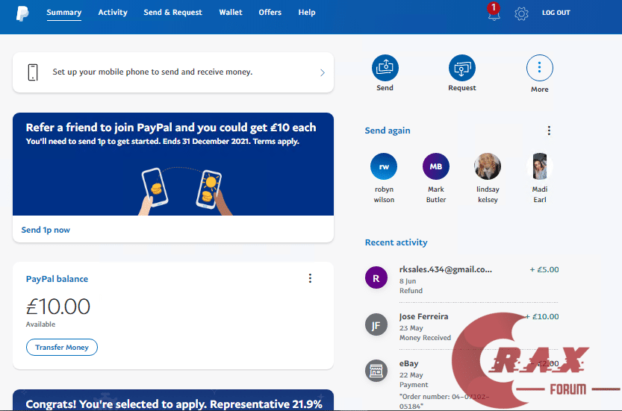This screenshot has height=411, width=622.
Task: Open the Activity tab
Action: [x=113, y=13]
